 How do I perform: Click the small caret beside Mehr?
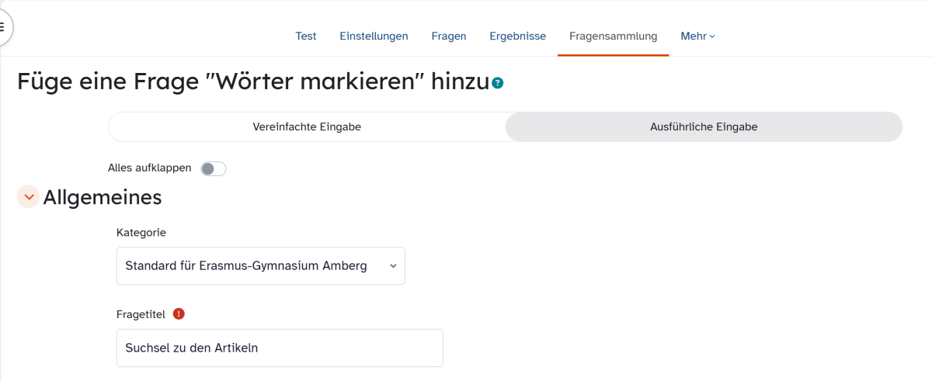coord(712,36)
